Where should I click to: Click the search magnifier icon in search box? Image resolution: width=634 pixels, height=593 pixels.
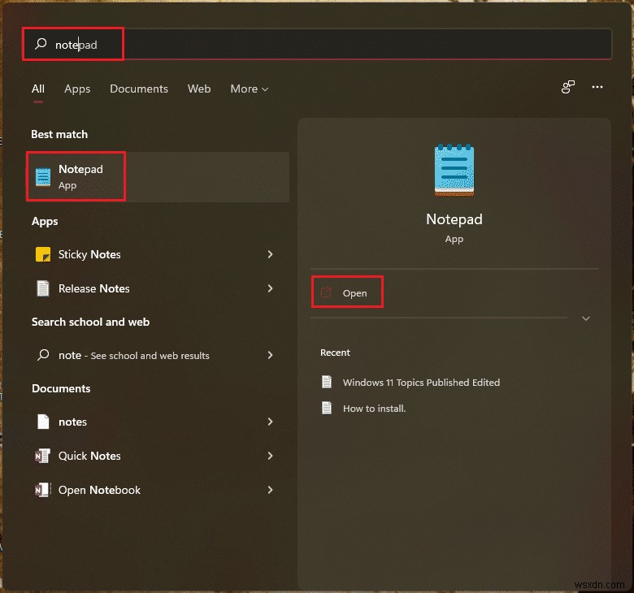tap(41, 44)
